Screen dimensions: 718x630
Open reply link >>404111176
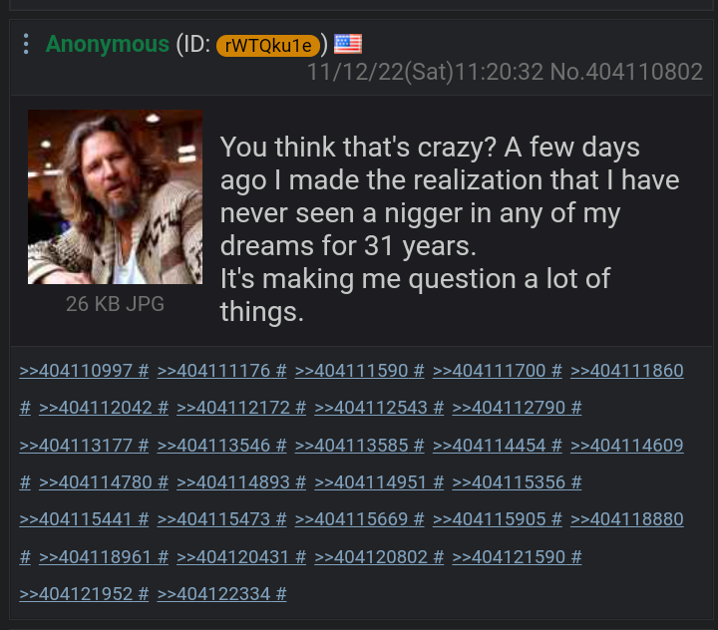213,371
